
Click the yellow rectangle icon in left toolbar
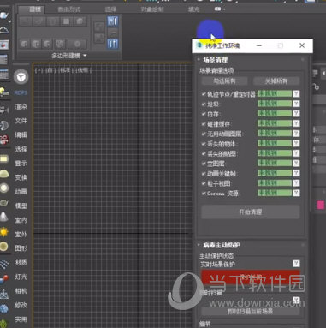coord(4,158)
